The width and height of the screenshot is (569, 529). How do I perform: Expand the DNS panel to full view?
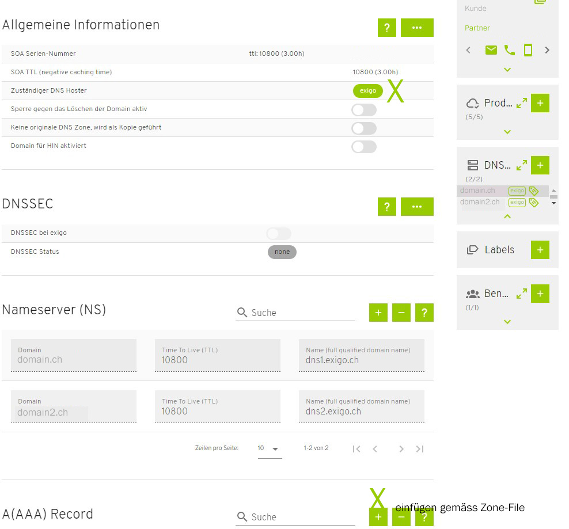tap(522, 165)
